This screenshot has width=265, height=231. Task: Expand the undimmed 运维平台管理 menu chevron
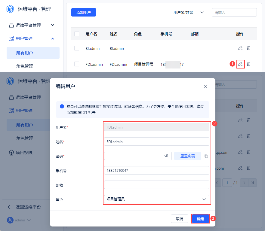53,25
